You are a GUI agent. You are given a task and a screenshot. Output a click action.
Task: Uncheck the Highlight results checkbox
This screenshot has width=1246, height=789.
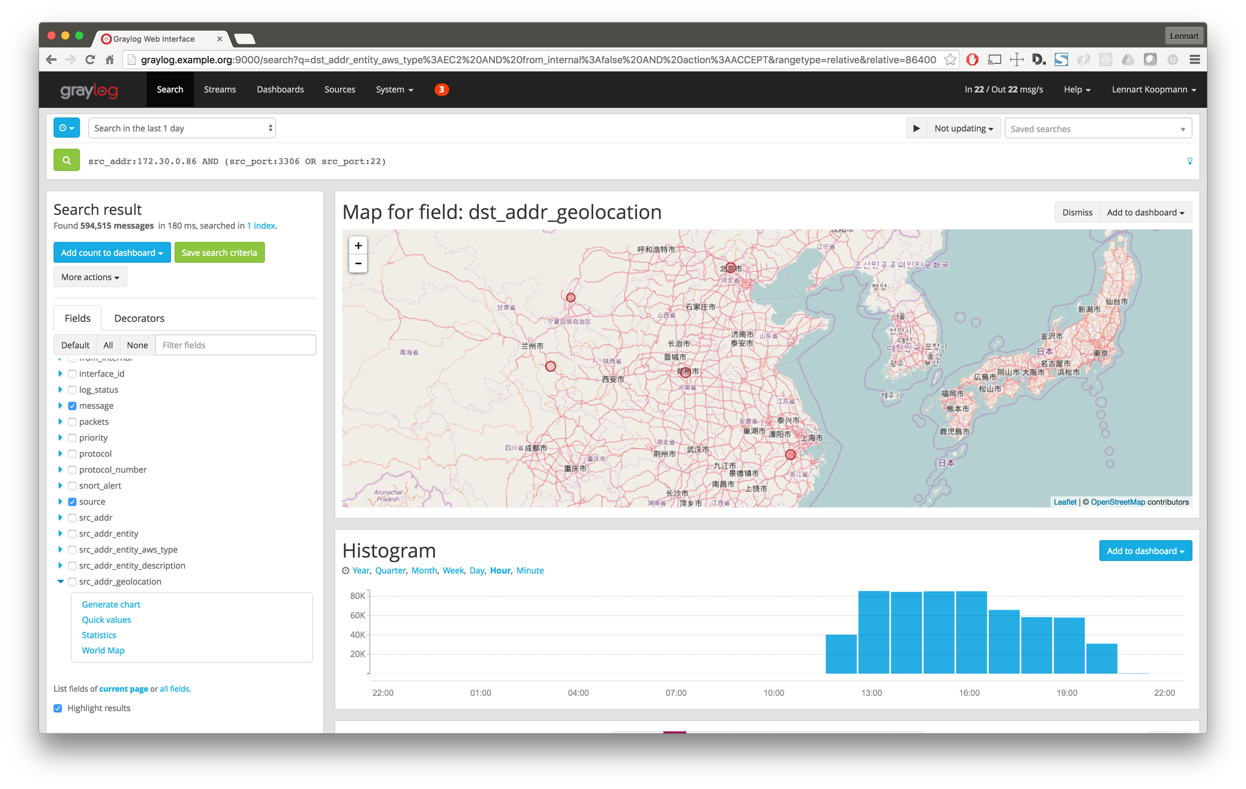pos(58,708)
